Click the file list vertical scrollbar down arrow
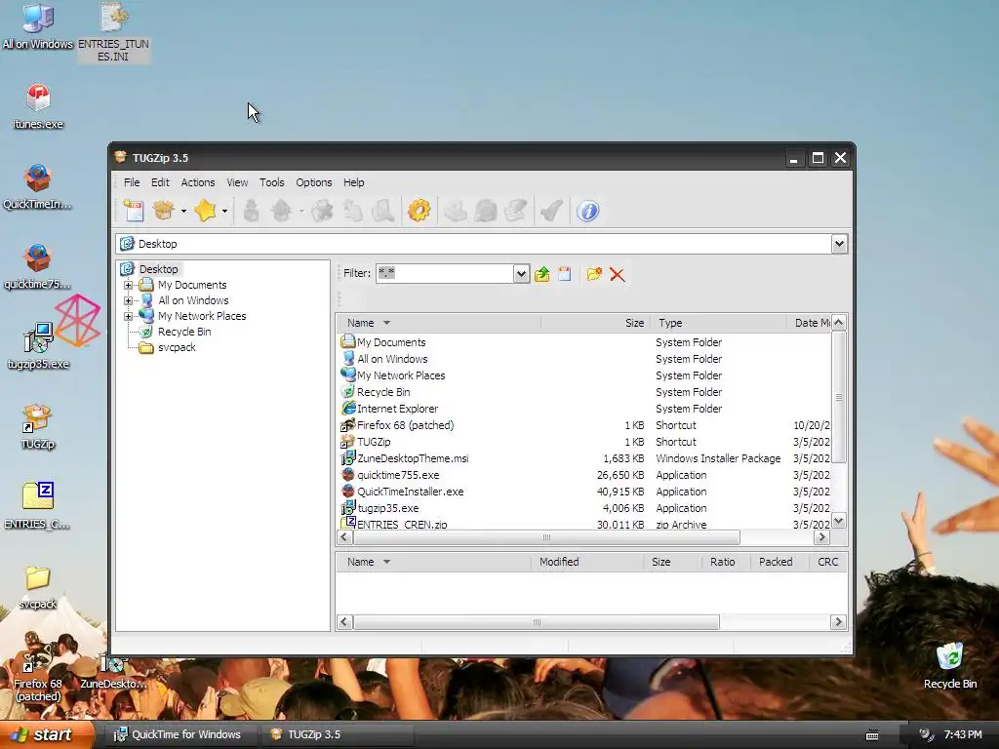This screenshot has height=749, width=999. 838,521
